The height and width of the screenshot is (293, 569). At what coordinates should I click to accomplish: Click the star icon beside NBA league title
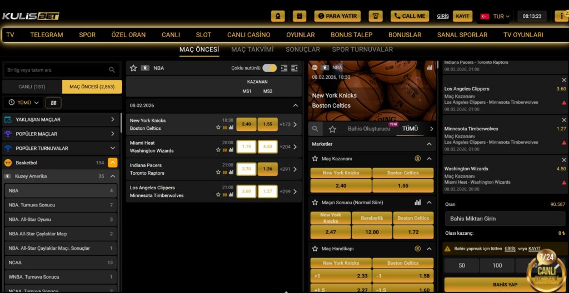pos(133,68)
